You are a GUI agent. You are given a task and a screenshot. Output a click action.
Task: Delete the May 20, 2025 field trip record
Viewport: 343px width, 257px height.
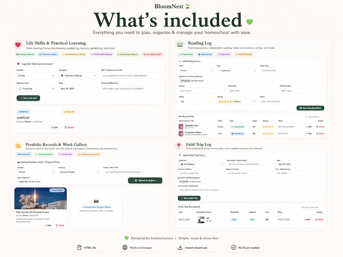[x=319, y=219]
